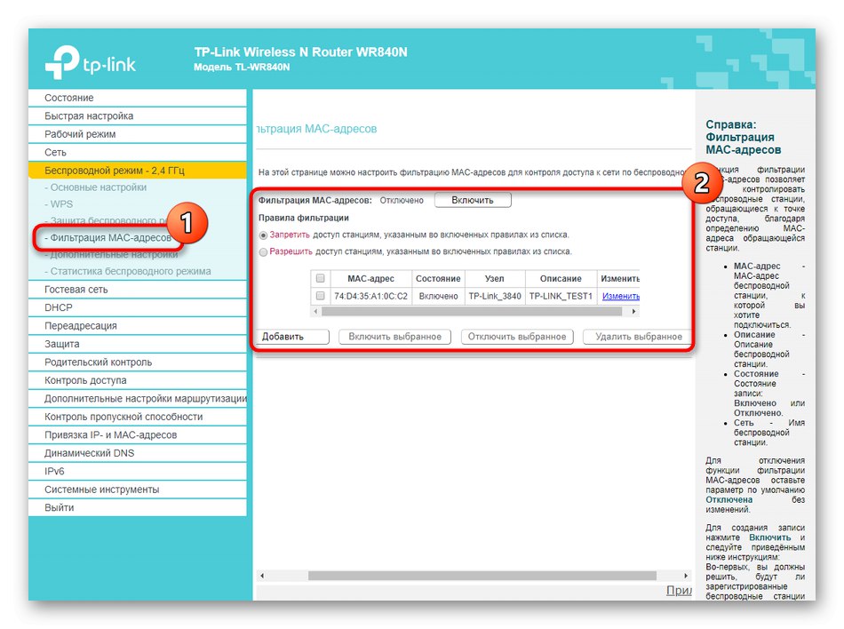Expand the DHCP menu section
844x629 pixels.
tap(137, 307)
